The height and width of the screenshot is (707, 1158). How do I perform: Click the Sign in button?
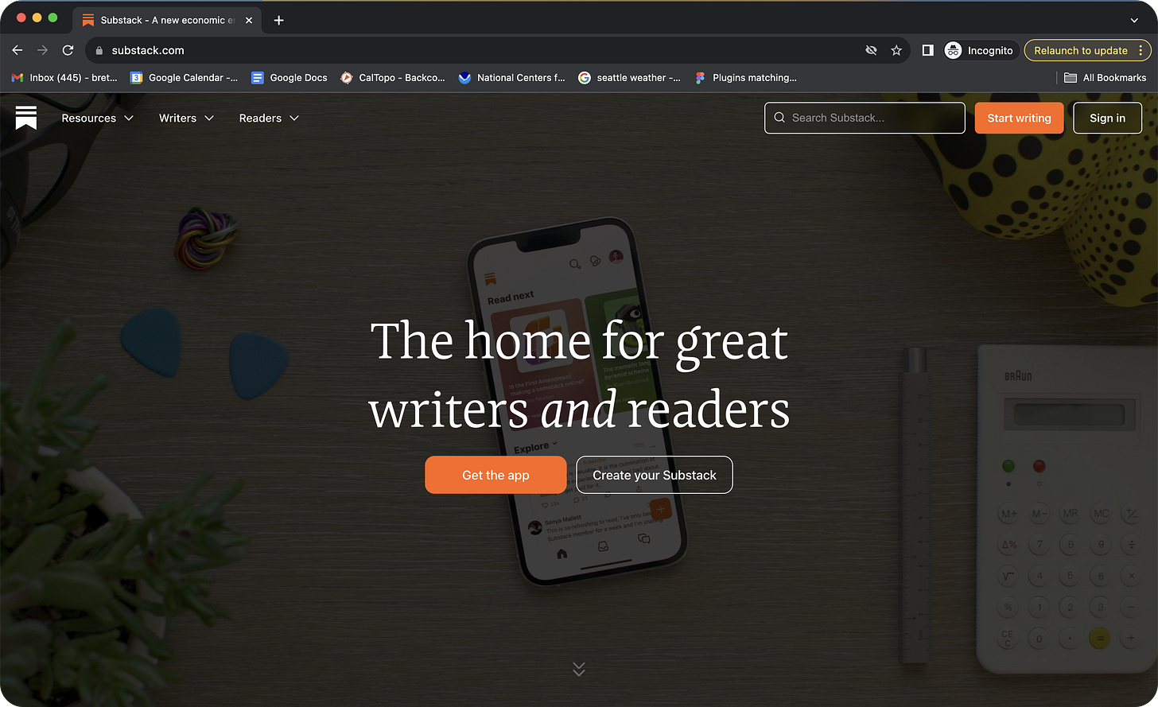coord(1107,118)
